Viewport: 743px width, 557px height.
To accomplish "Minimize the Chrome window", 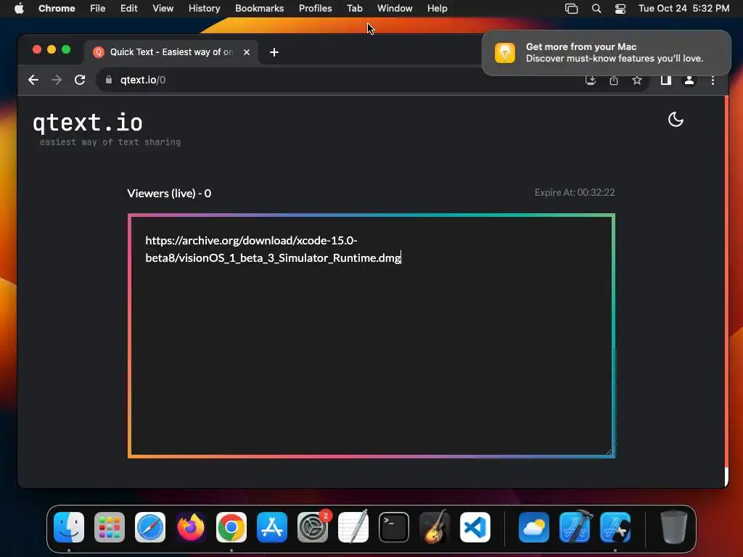I will click(x=52, y=50).
